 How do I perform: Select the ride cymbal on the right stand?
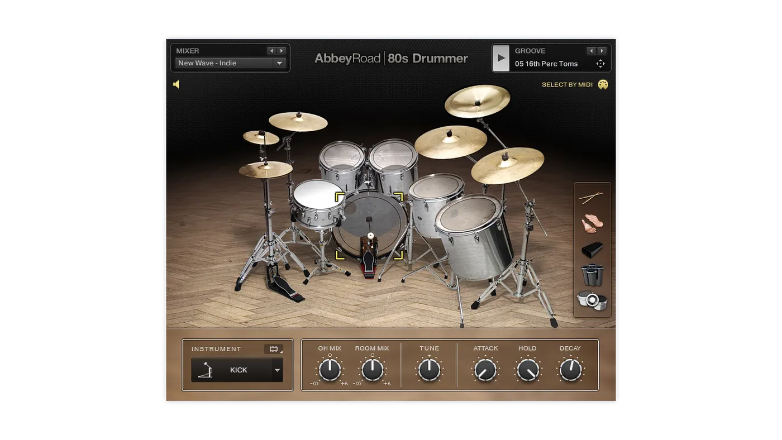point(507,165)
